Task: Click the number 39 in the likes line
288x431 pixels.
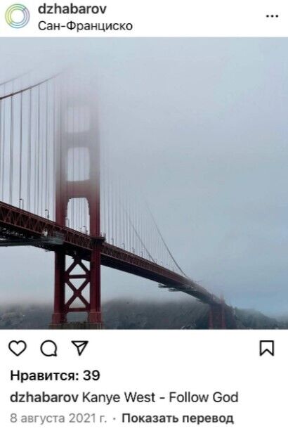Action: [x=91, y=375]
